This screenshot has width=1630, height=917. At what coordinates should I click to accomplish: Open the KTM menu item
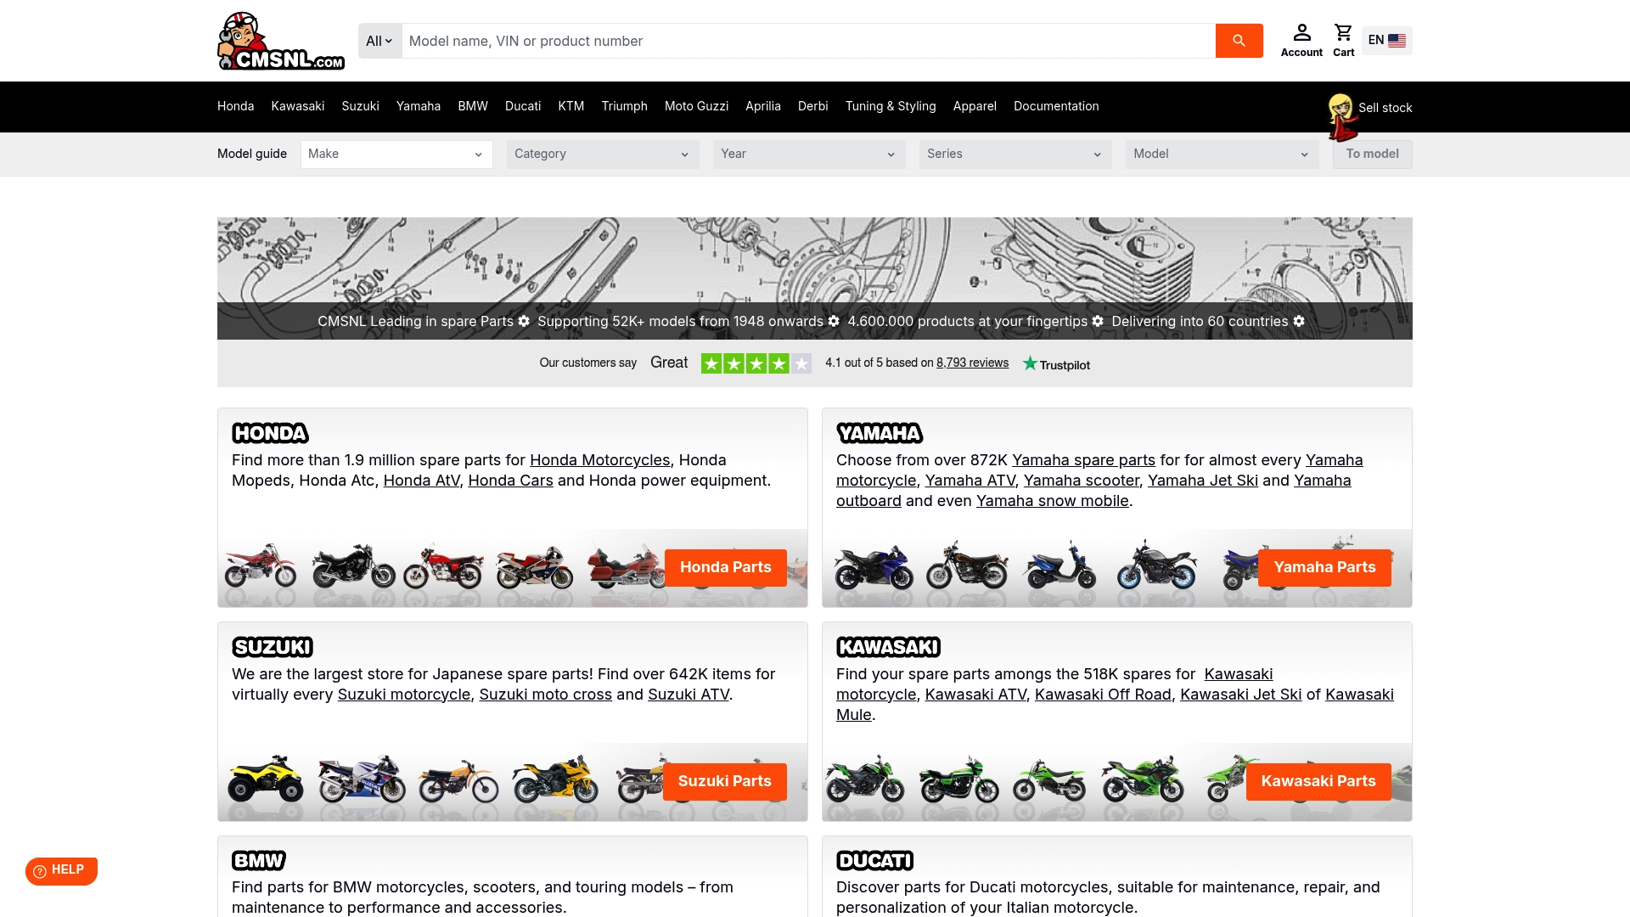[571, 106]
